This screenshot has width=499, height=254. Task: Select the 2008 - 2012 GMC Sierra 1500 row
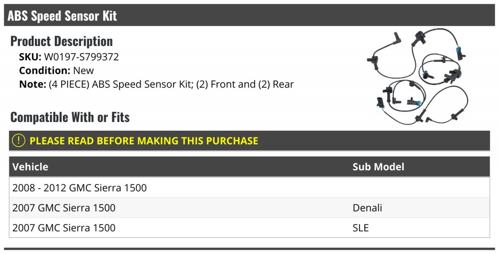pyautogui.click(x=249, y=188)
